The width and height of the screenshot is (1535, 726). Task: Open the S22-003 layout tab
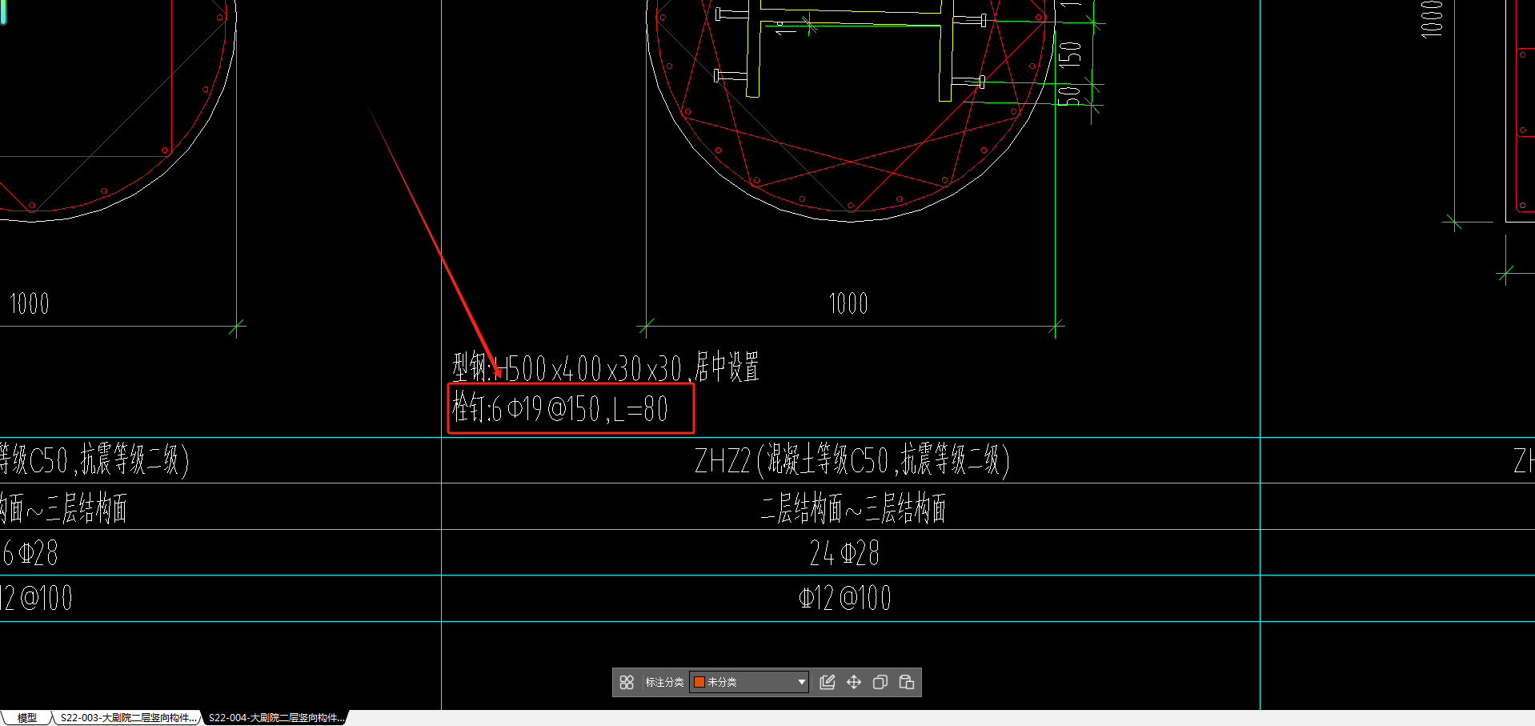(128, 718)
